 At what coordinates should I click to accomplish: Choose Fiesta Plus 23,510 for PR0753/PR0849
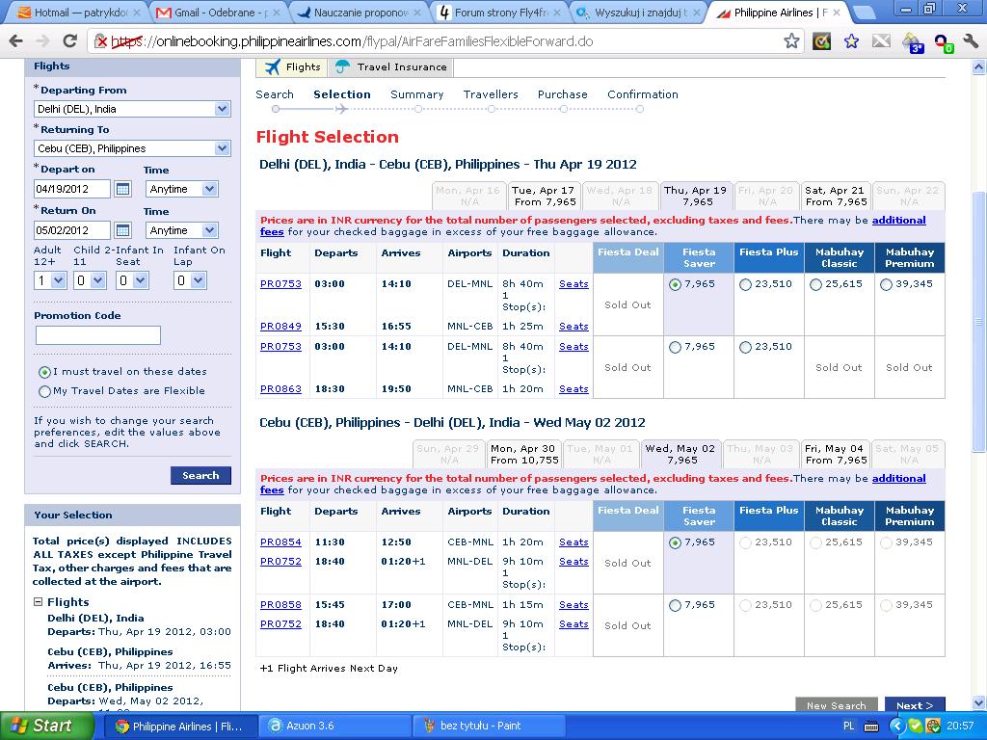tap(745, 284)
